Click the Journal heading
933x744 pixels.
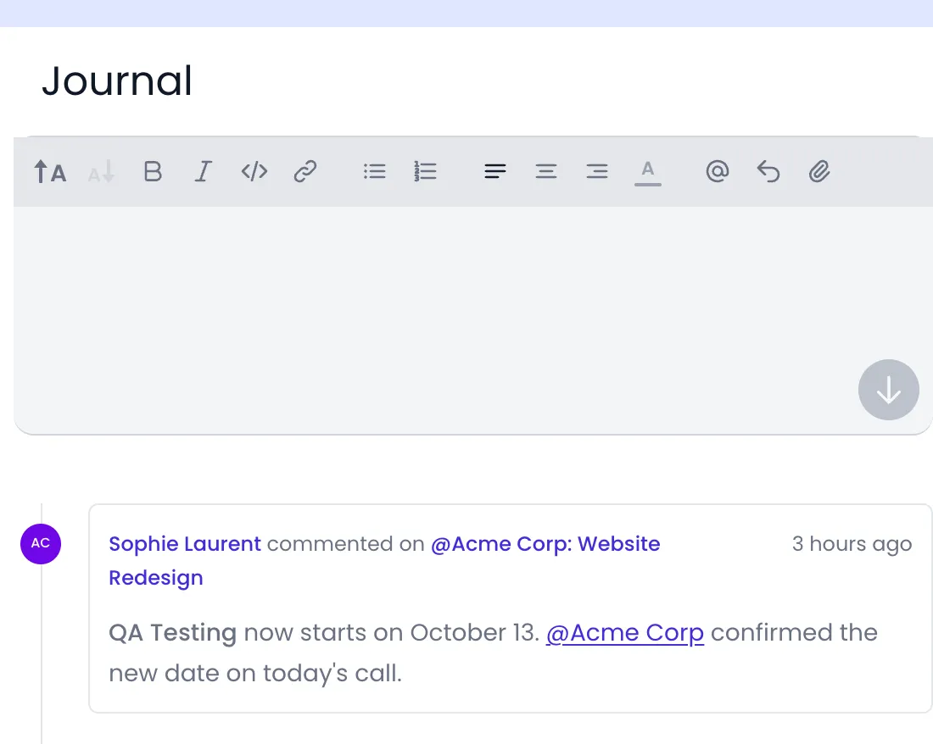point(117,81)
